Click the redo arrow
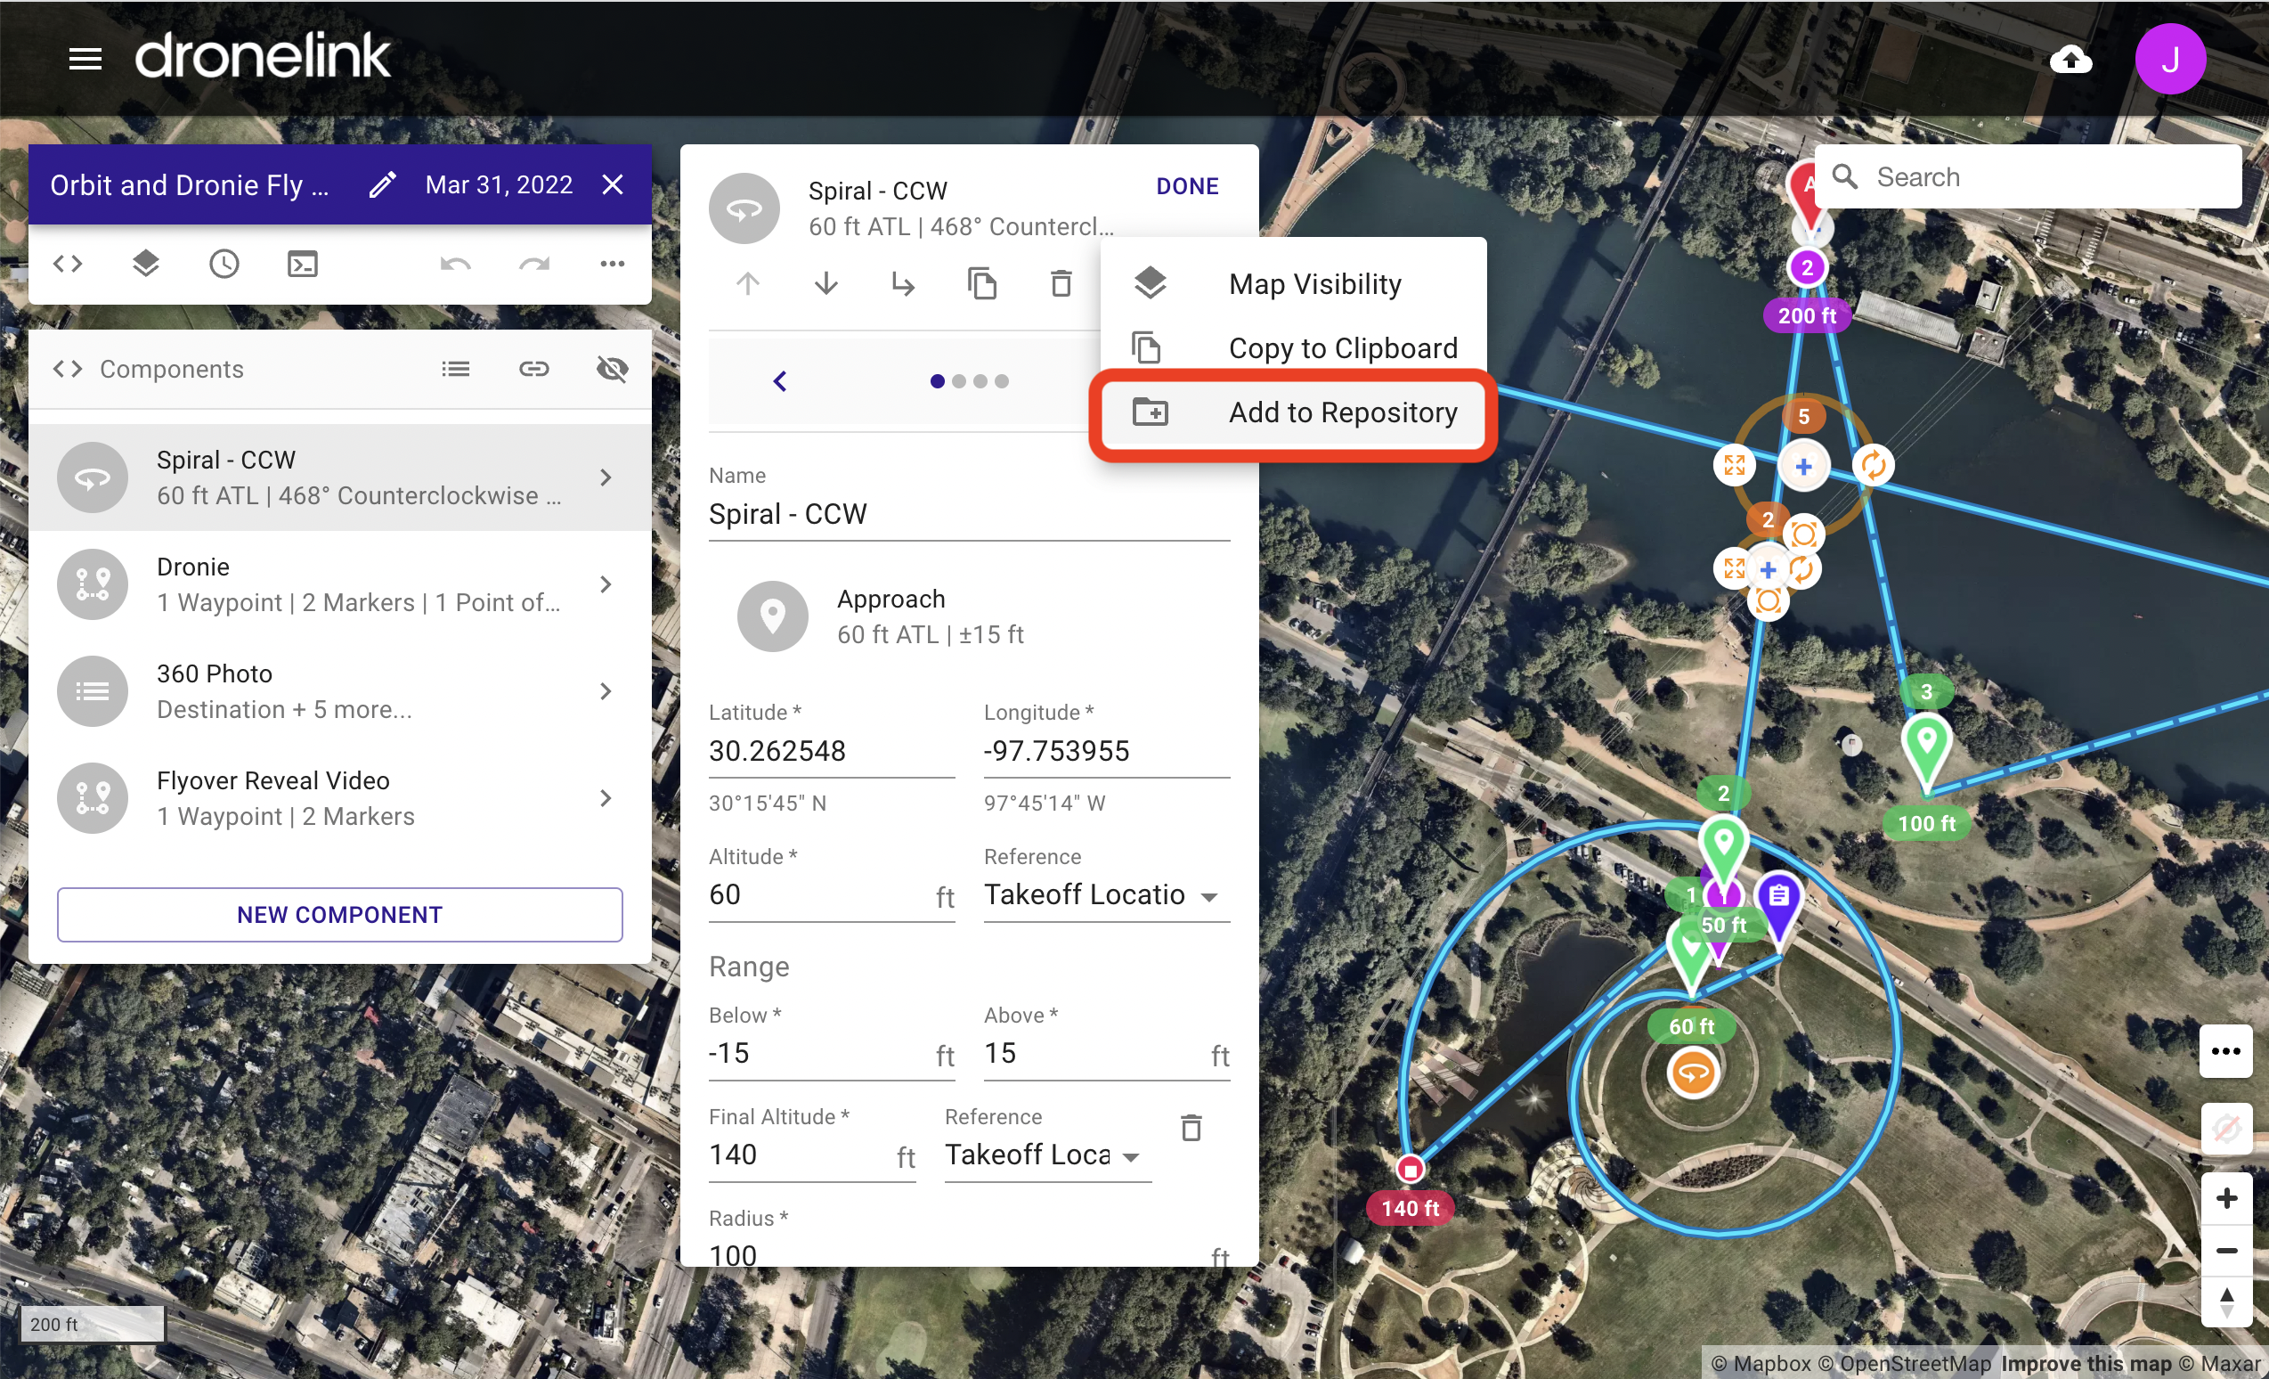This screenshot has width=2269, height=1379. [x=534, y=265]
